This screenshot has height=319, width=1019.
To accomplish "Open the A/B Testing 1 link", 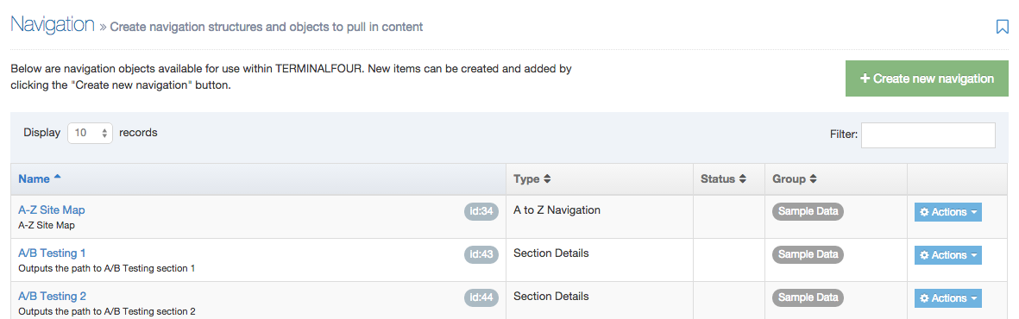I will click(x=52, y=253).
